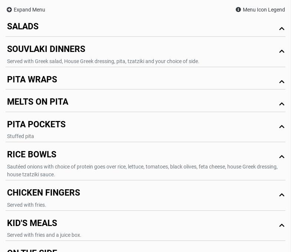Toggle the Melts on Pita chevron
The image size is (291, 252).
point(282,104)
